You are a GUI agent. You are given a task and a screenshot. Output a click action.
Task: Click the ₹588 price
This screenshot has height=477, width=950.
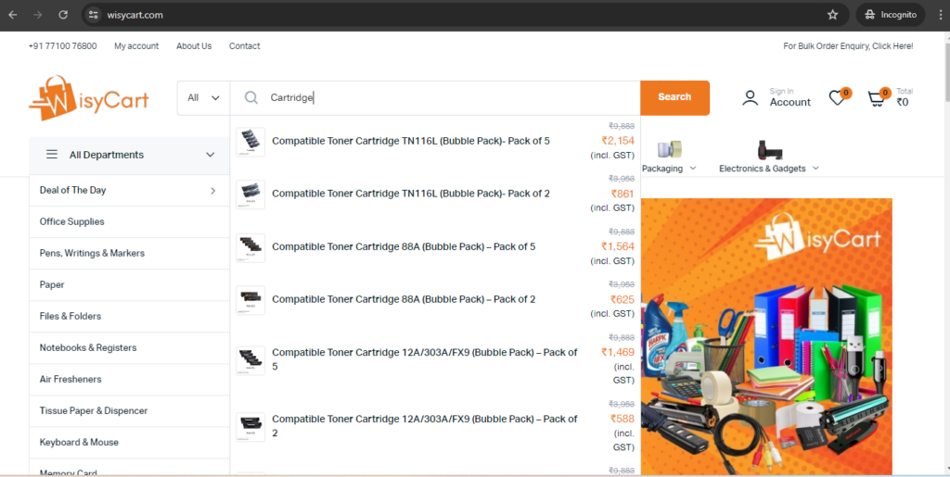[623, 419]
